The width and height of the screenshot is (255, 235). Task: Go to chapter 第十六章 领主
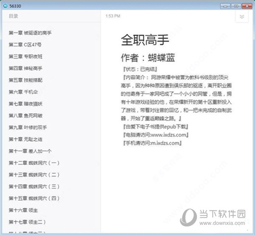pos(23,210)
